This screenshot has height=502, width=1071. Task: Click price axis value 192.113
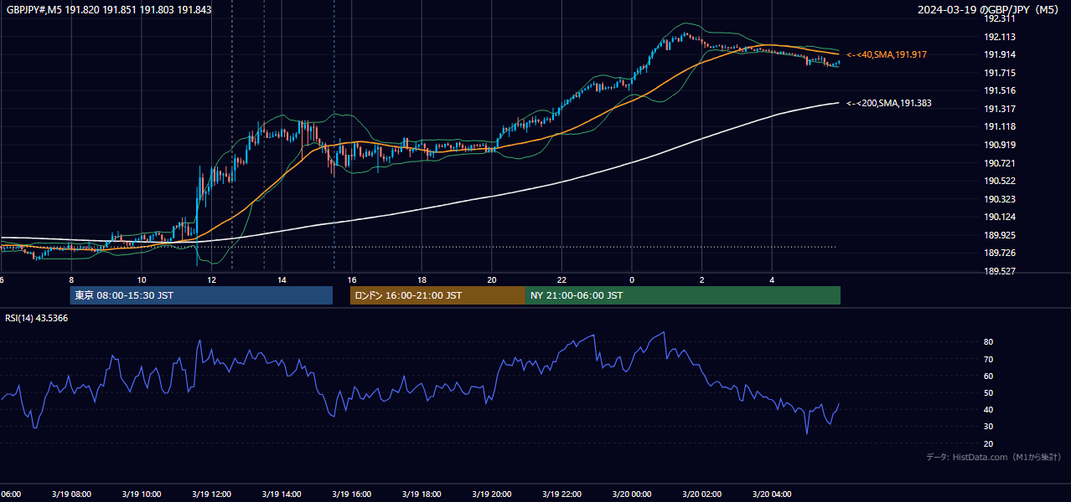[1000, 37]
